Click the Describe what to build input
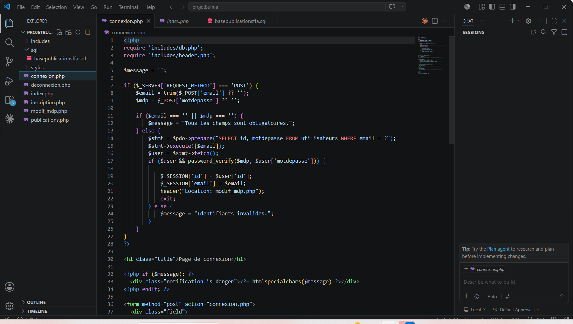This screenshot has height=324, width=573. coord(514,282)
